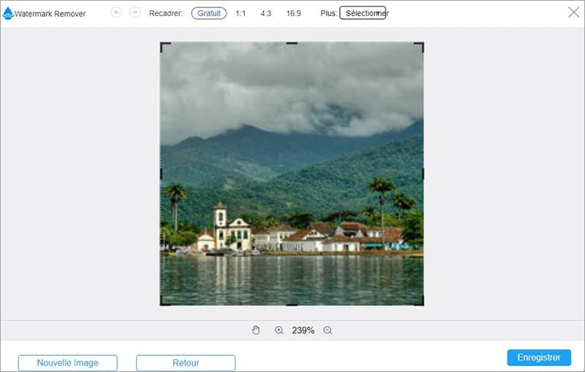This screenshot has width=585, height=372.
Task: Choose the 16:9 crop ratio
Action: click(295, 13)
